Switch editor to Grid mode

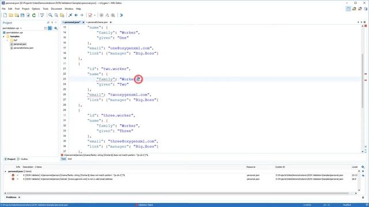(x=70, y=159)
